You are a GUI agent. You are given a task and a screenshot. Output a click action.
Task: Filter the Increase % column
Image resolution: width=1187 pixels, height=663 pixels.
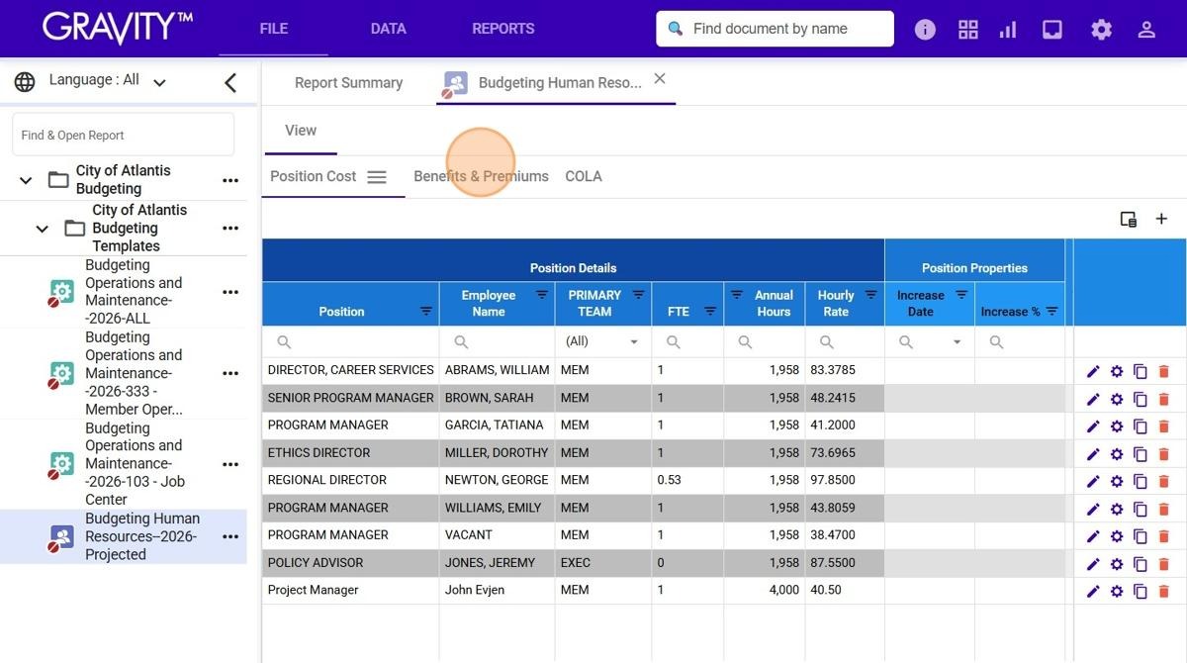click(1052, 311)
